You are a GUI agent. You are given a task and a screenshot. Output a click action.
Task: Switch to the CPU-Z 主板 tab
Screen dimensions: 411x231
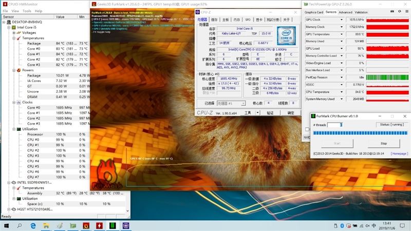coord(226,20)
